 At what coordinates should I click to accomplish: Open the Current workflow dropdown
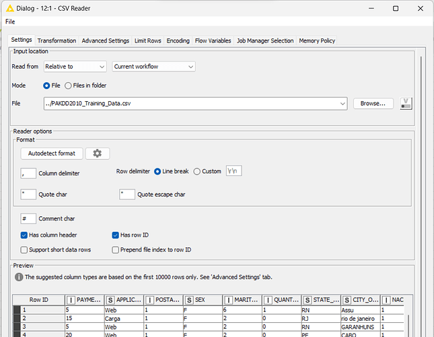(x=153, y=67)
